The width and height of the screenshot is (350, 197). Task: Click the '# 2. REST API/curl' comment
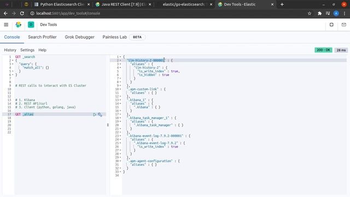point(31,103)
